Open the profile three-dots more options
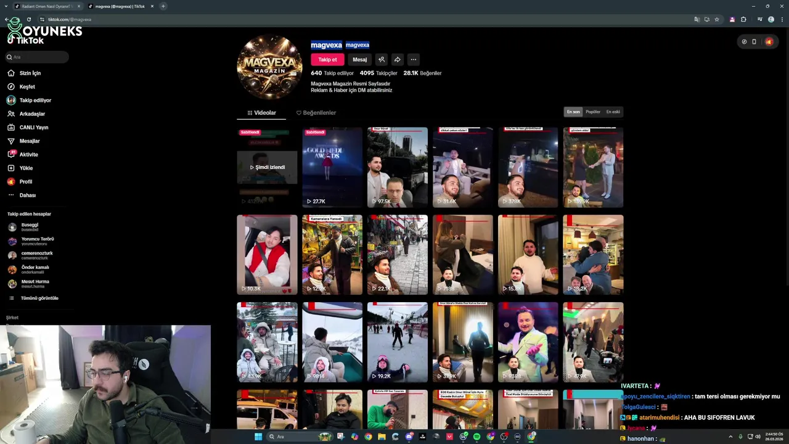This screenshot has width=789, height=444. tap(414, 59)
